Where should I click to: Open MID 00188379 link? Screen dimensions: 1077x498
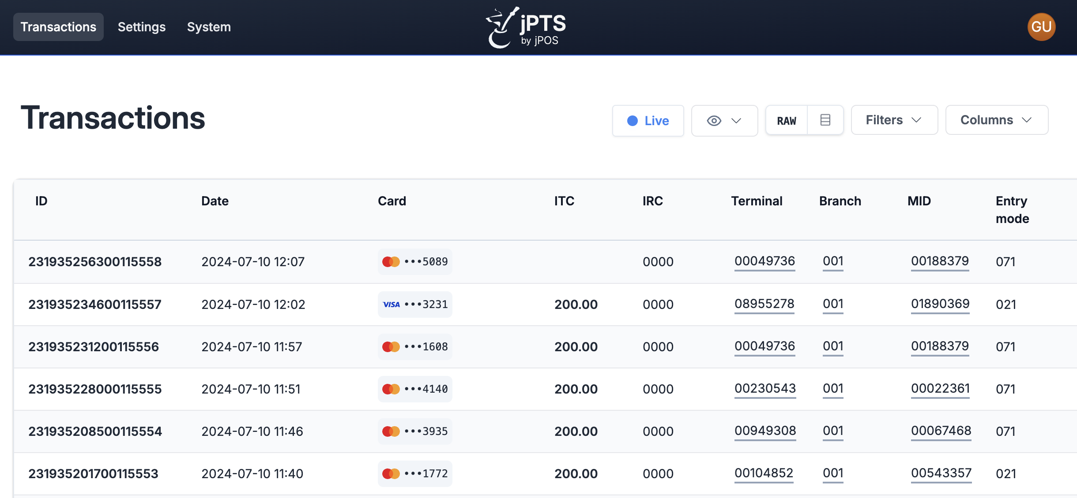pyautogui.click(x=940, y=261)
